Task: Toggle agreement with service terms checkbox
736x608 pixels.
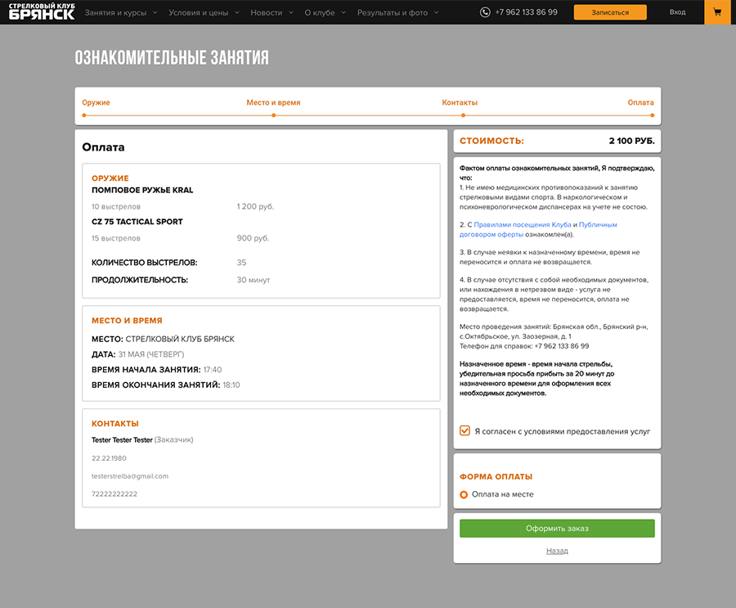Action: 464,430
